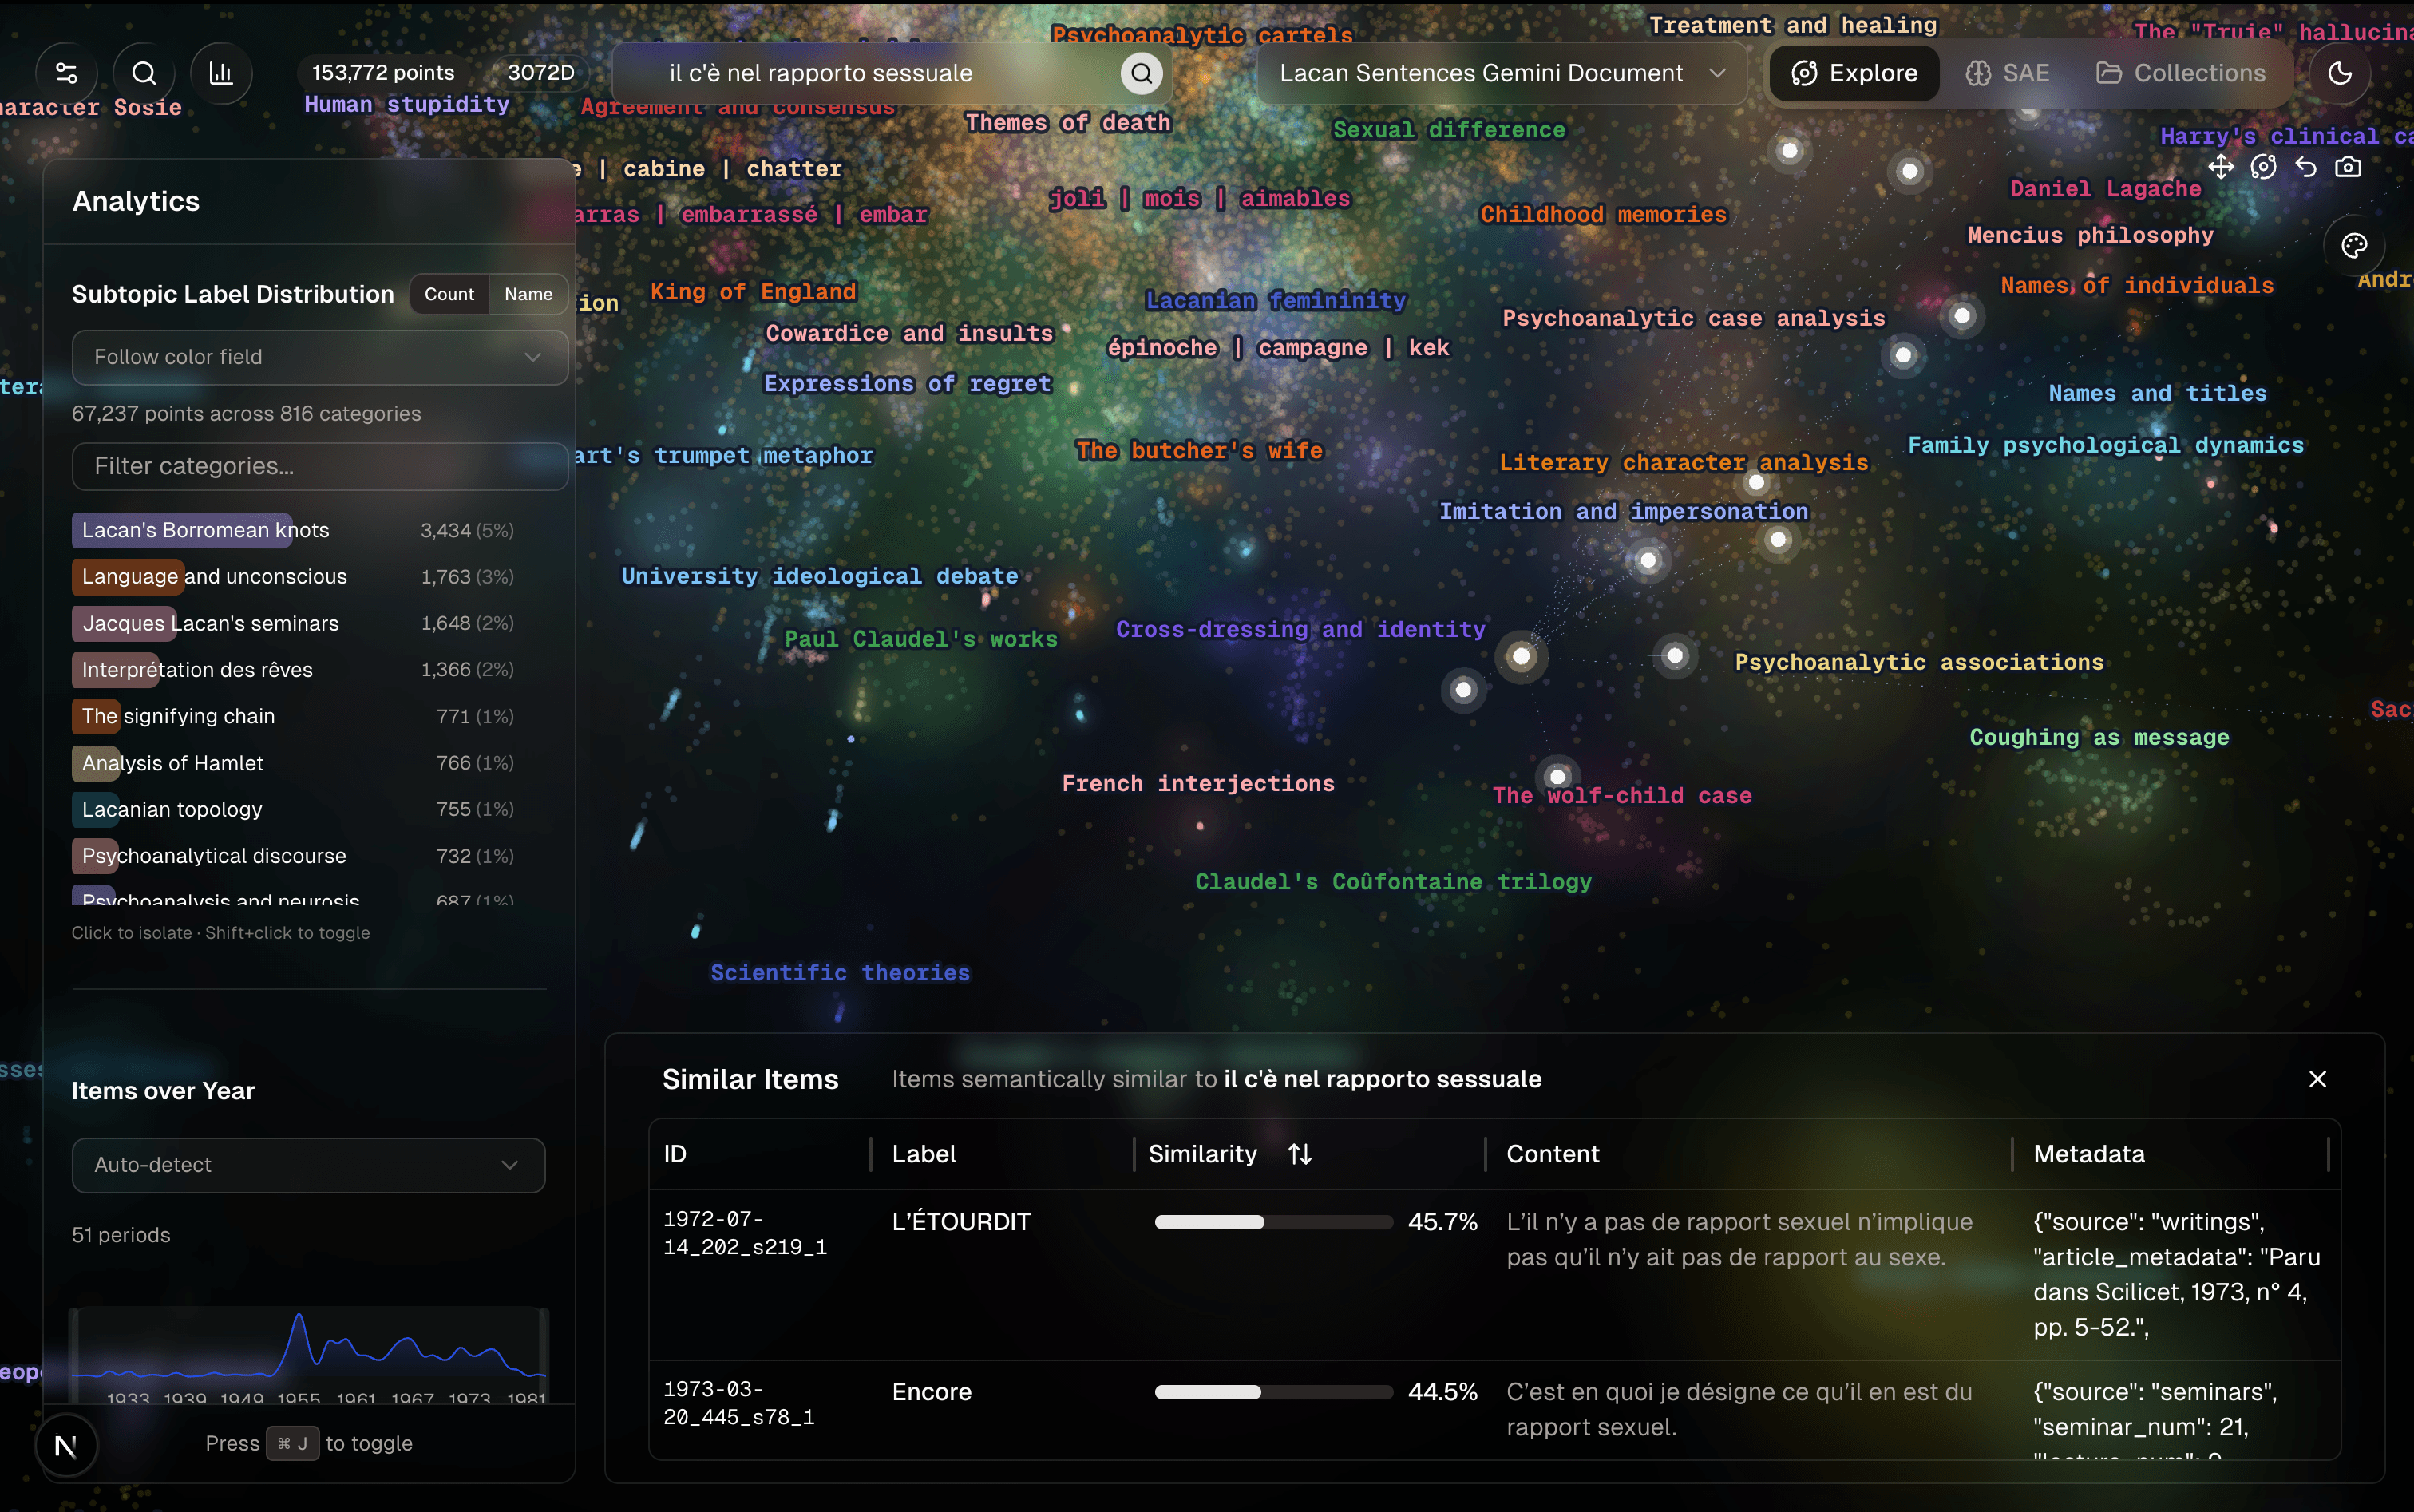Click the French interjections cluster label
This screenshot has width=2414, height=1512.
(x=1198, y=784)
